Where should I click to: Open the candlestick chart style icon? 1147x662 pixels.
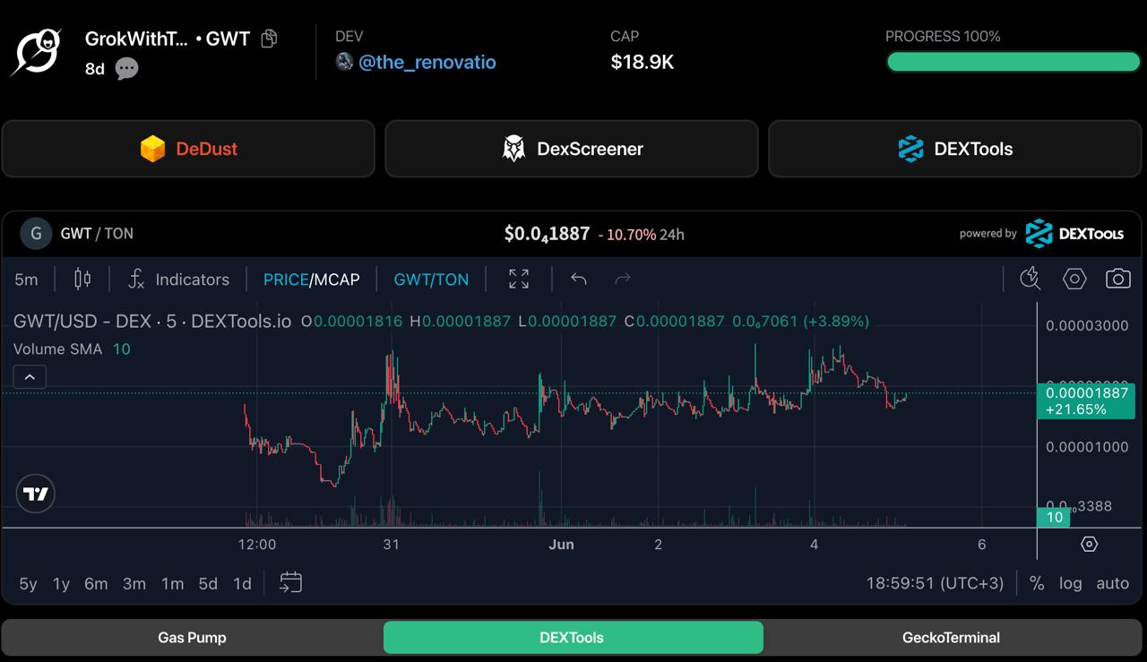82,279
